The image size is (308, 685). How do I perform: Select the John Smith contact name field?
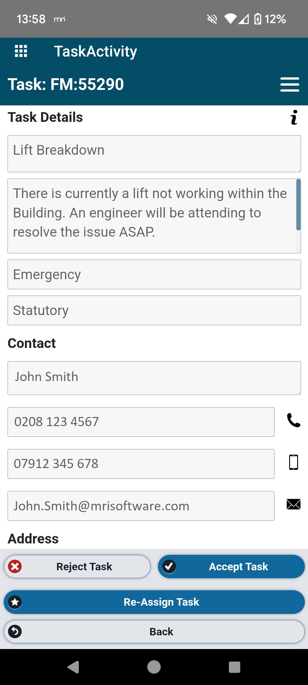tap(154, 378)
